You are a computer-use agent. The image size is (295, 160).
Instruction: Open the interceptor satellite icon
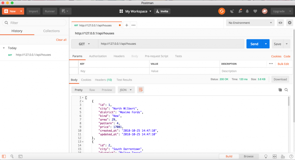coord(232,11)
